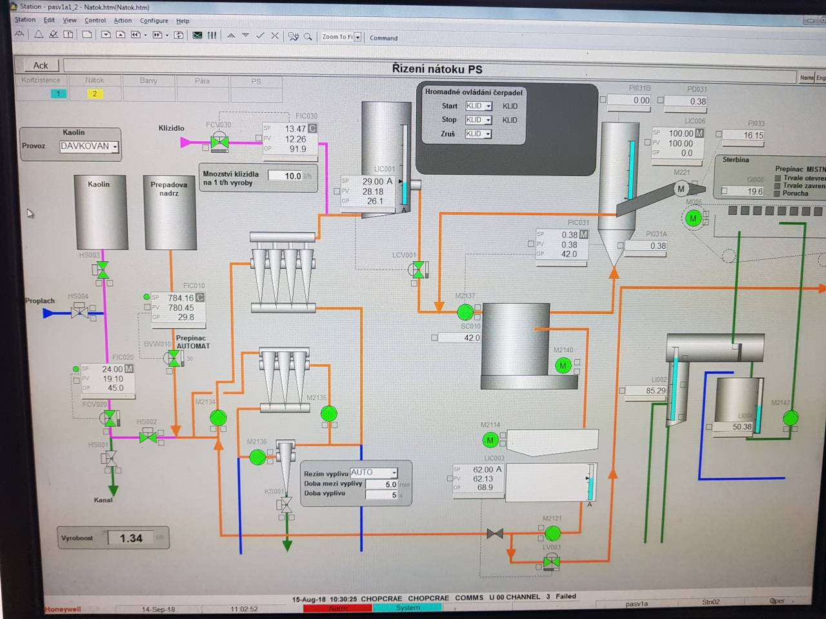Click the LIC001 cyan level bar

tap(405, 192)
